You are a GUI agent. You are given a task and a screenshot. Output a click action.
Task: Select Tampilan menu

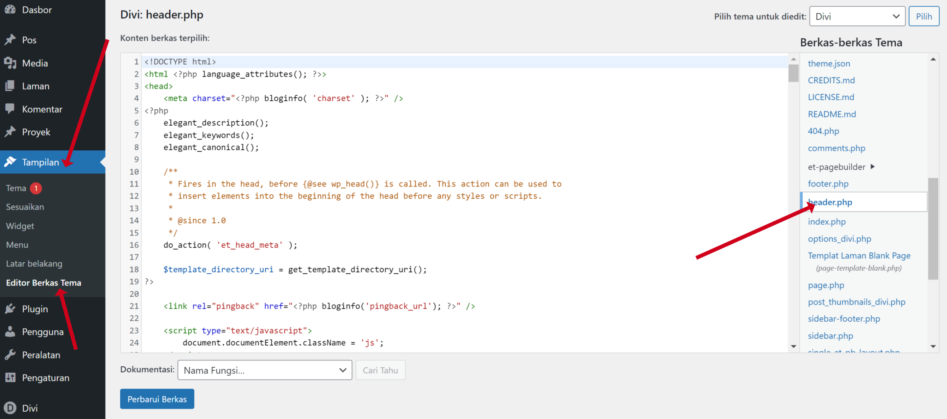coord(53,162)
